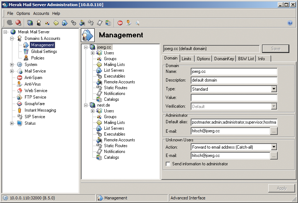This screenshot has height=203, width=298.
Task: Collapse the joerg.cc domain node
Action: [86, 47]
